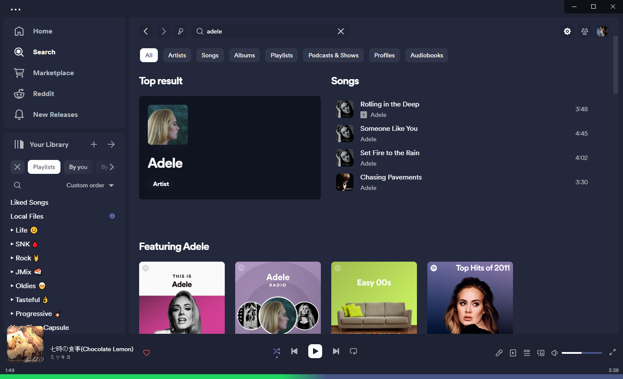This screenshot has height=379, width=623.
Task: Skip to the previous track
Action: [x=294, y=351]
